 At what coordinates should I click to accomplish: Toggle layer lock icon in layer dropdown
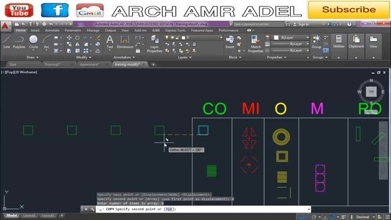pyautogui.click(x=178, y=37)
